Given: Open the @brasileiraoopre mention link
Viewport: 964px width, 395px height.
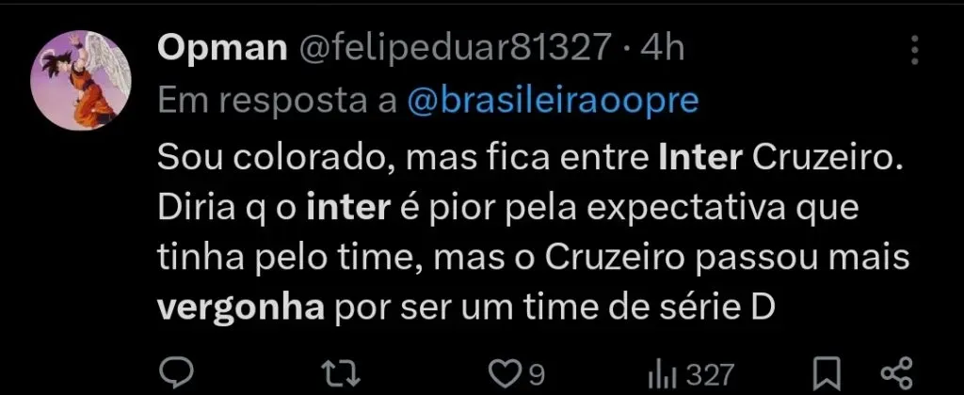Looking at the screenshot, I should pos(553,102).
